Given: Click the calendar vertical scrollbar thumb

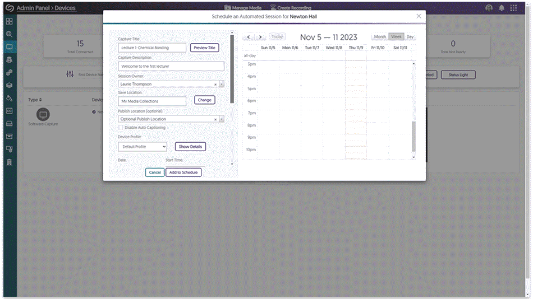Looking at the screenshot, I should (x=413, y=137).
